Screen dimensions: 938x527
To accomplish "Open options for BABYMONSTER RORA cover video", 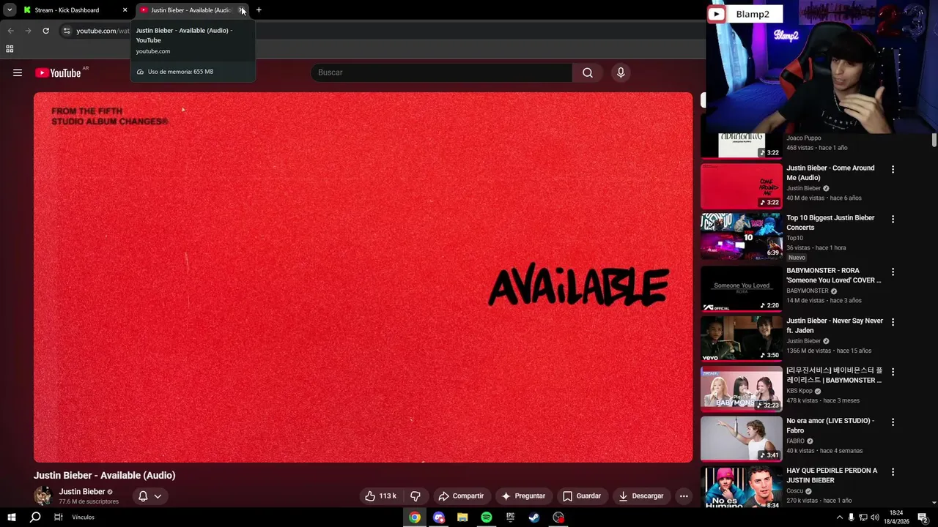I will click(893, 272).
